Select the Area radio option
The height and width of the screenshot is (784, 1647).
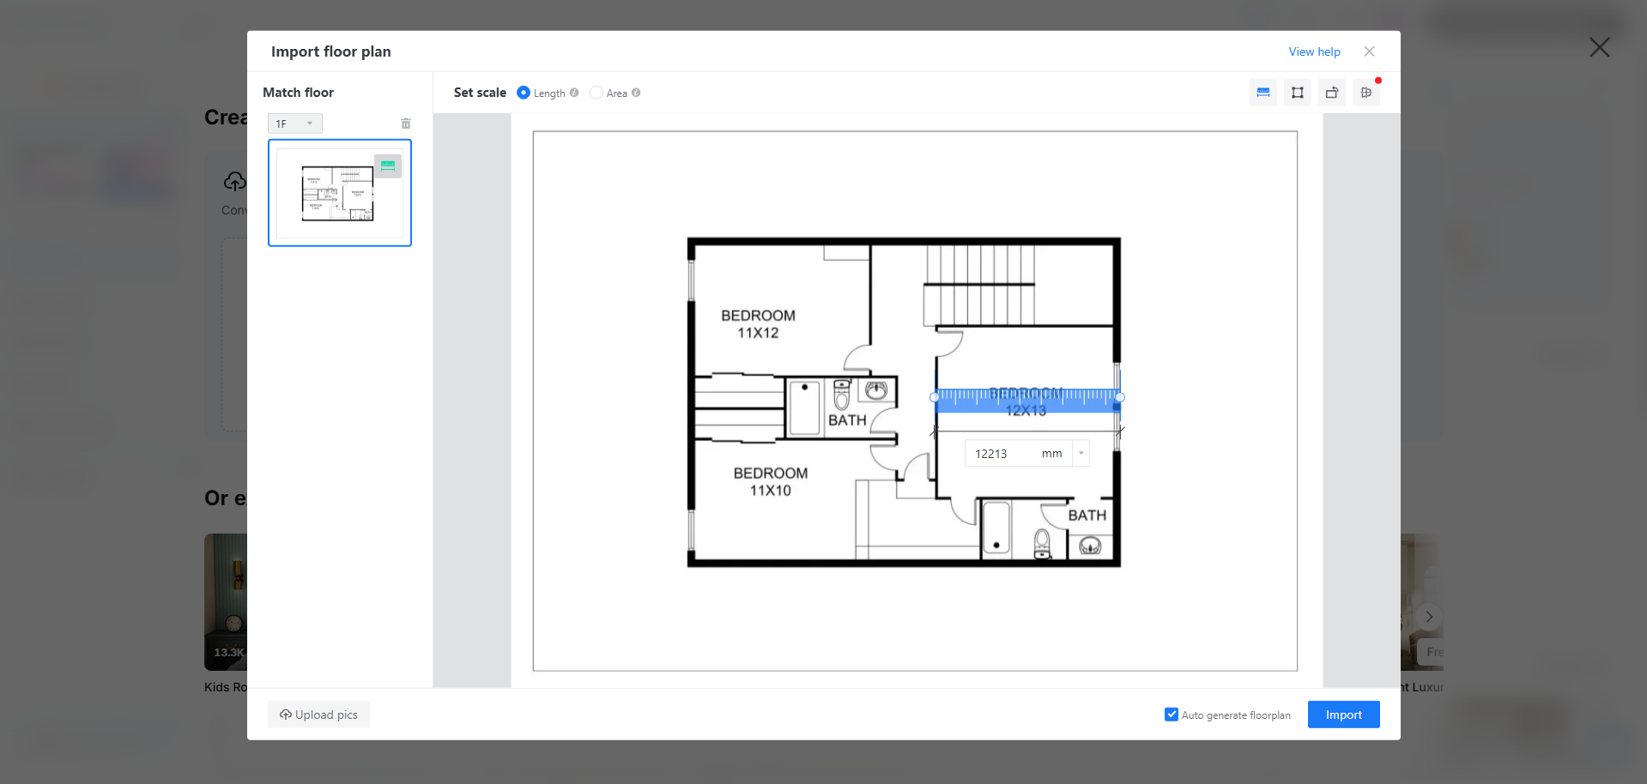coord(596,93)
